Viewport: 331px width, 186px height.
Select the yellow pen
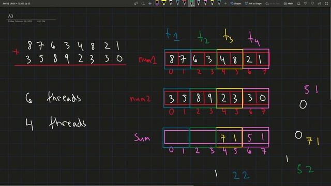(212, 3)
